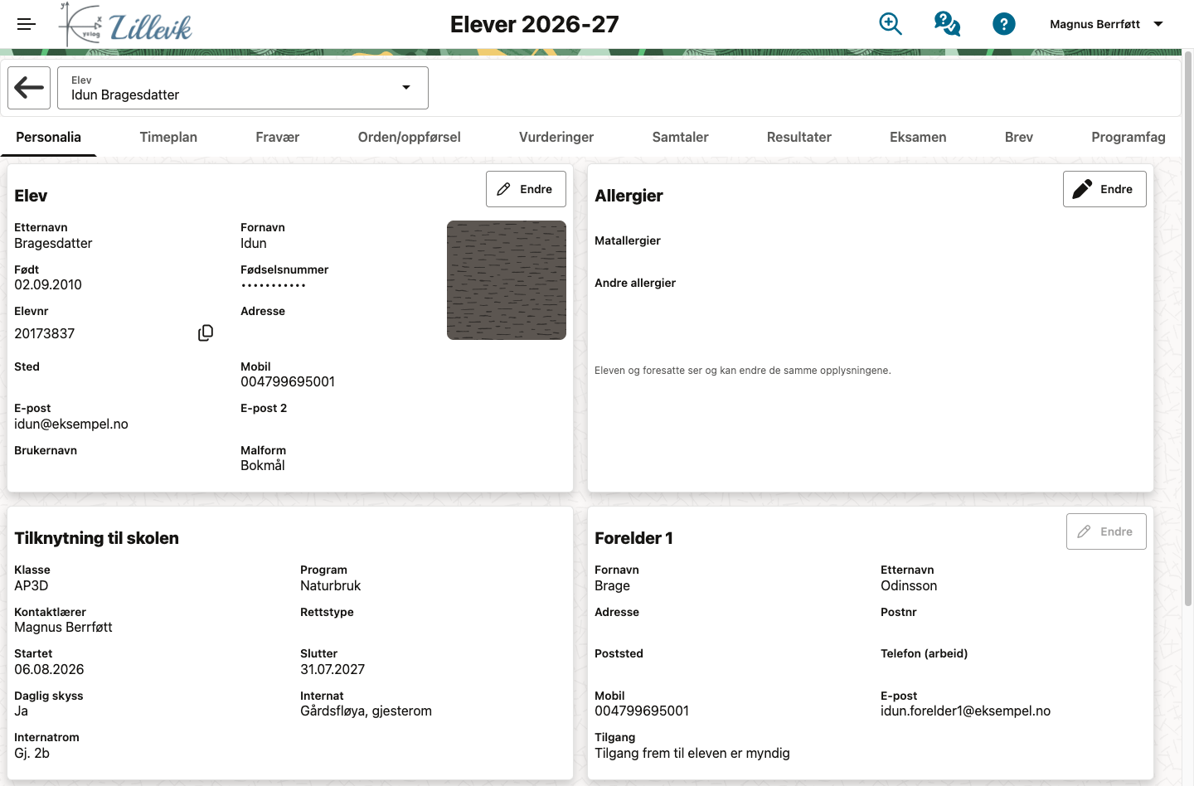Click the Målform value Bokmål
The height and width of the screenshot is (786, 1194).
tap(263, 466)
